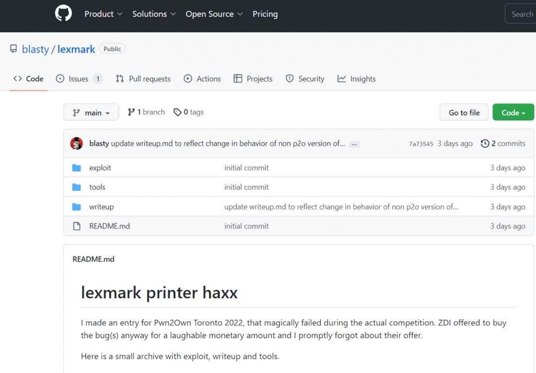Viewport: 536px width, 373px height.
Task: Click the README.md row's 3 days ago timestamp
Action: 508,226
